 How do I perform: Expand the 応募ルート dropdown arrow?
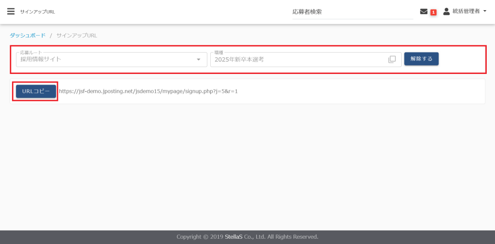198,59
